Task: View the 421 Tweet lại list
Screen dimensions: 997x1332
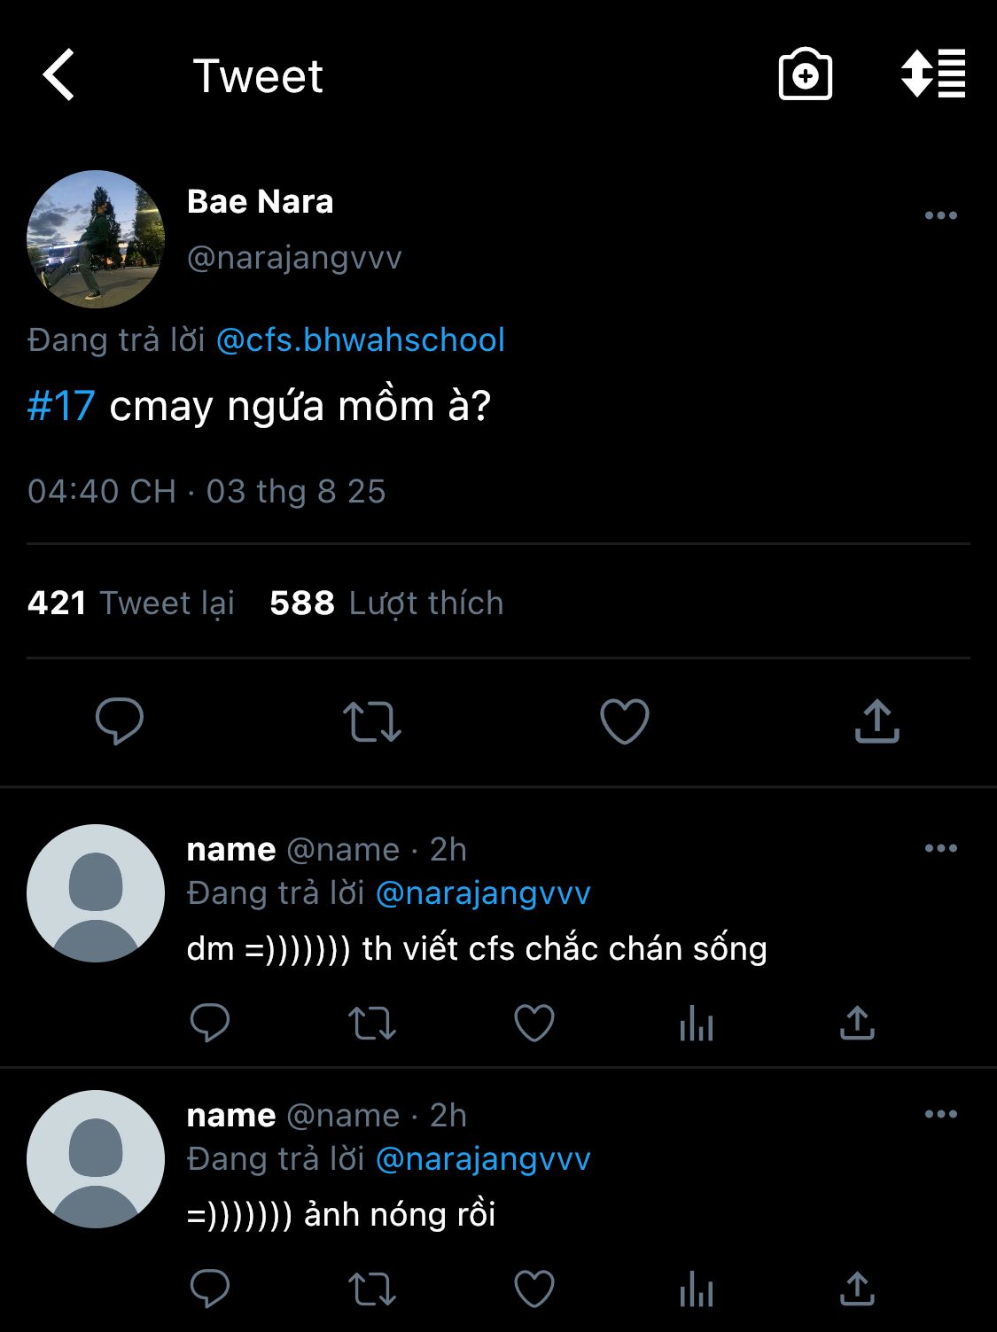Action: click(x=131, y=603)
